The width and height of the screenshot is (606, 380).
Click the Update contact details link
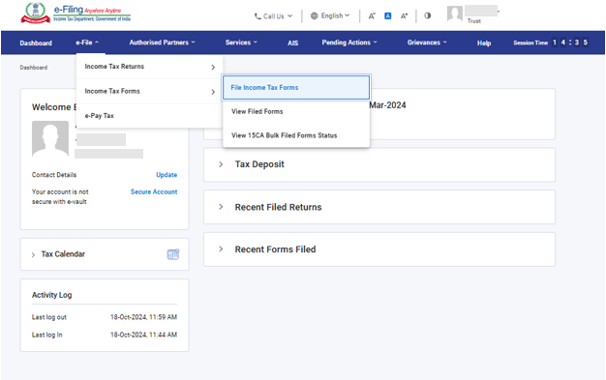click(x=167, y=175)
